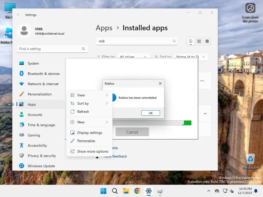The width and height of the screenshot is (263, 197).
Task: Open taskbar Search
Action: coord(115,191)
